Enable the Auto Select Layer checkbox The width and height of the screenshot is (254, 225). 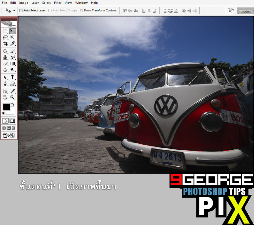pos(21,10)
